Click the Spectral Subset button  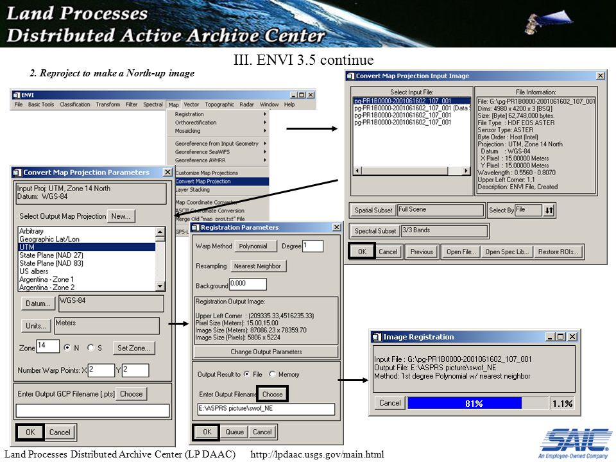(x=375, y=231)
